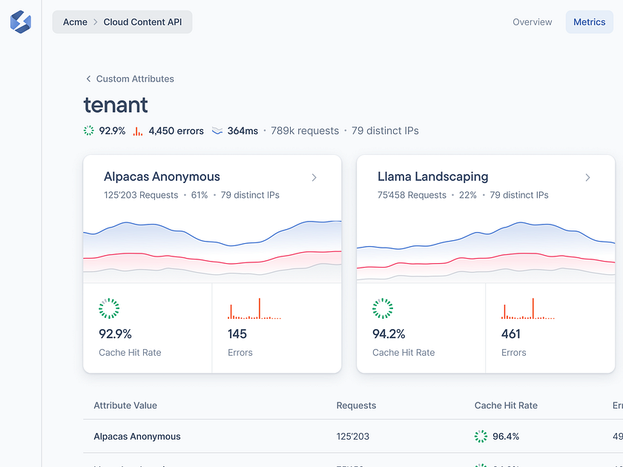The image size is (623, 467).
Task: Click the tenant page heading
Action: pyautogui.click(x=115, y=105)
